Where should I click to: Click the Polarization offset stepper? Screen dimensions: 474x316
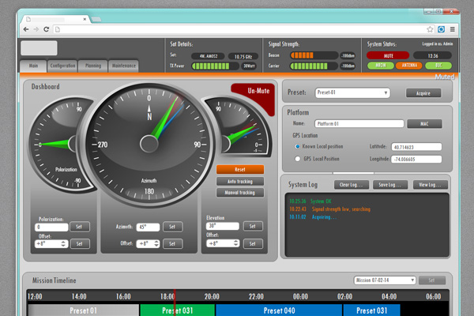pyautogui.click(x=51, y=244)
